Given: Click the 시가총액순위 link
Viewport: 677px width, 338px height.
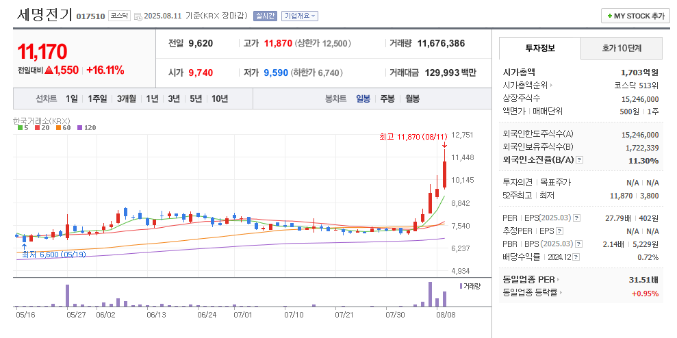Looking at the screenshot, I should 526,86.
